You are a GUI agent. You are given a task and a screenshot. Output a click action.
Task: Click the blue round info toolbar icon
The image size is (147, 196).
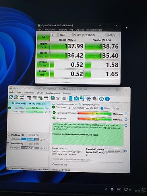[107, 99]
